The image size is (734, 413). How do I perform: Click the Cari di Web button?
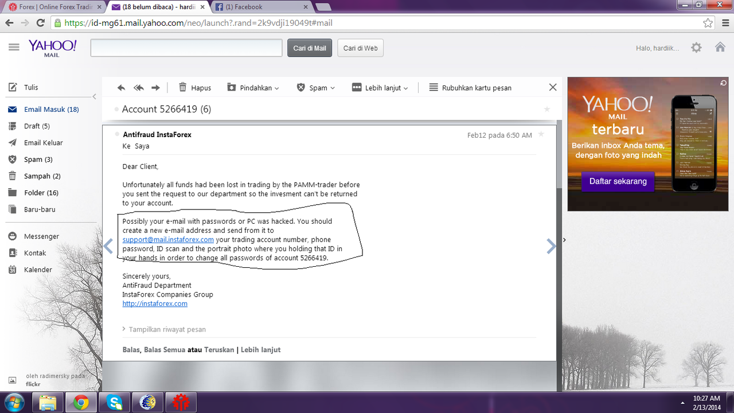360,48
